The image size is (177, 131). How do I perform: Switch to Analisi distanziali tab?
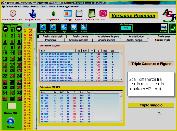[x=53, y=36]
